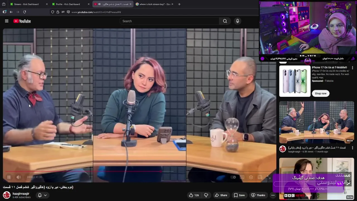This screenshot has width=357, height=201.
Task: Close the Stream - Kick Dashboard tab
Action: point(47,4)
